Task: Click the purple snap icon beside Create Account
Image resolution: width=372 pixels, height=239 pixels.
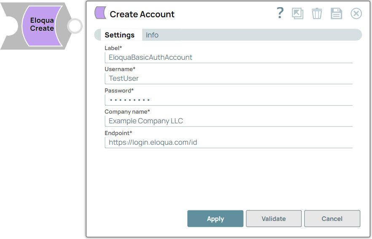Action: [x=100, y=13]
